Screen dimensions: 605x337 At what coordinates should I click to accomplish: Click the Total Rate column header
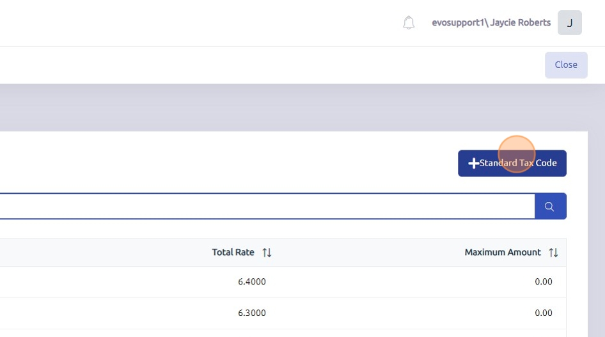tap(233, 253)
